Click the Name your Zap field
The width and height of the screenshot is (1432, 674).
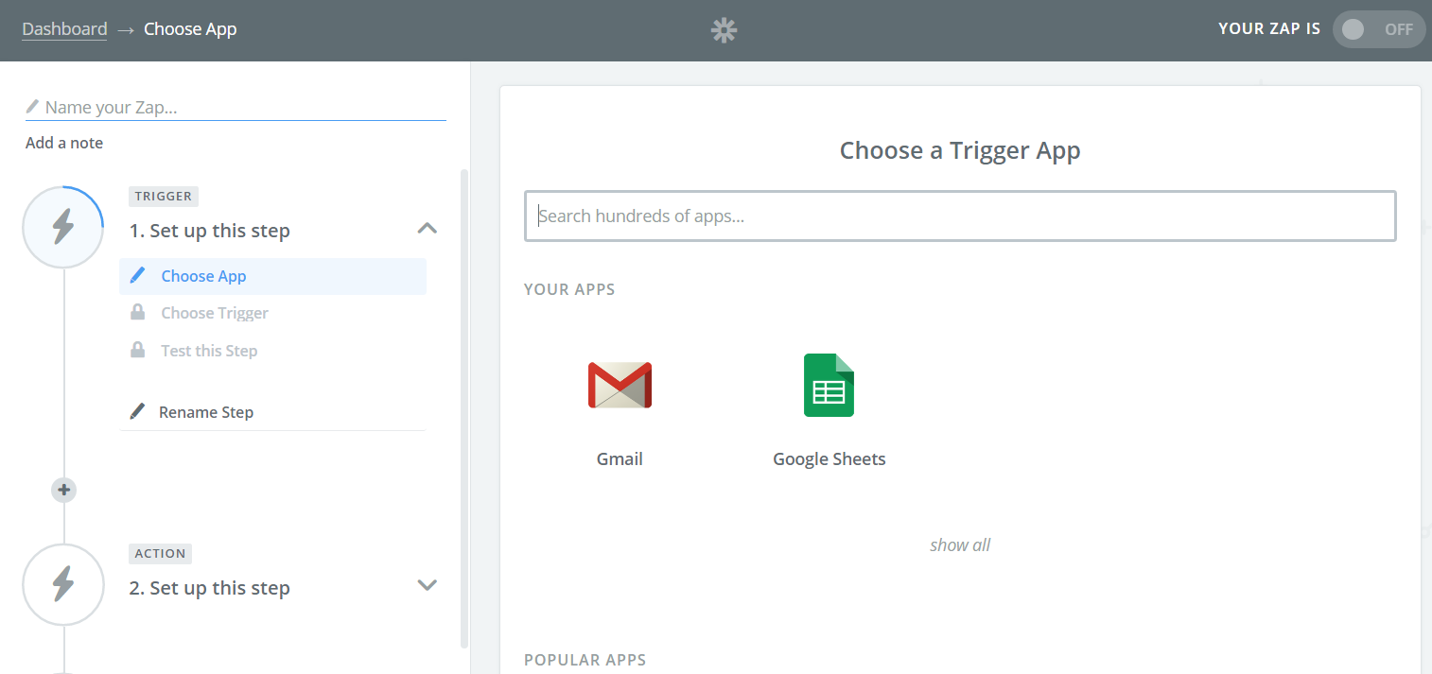pyautogui.click(x=236, y=108)
